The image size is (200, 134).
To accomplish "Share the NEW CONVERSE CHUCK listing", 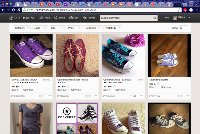I will (49, 96).
